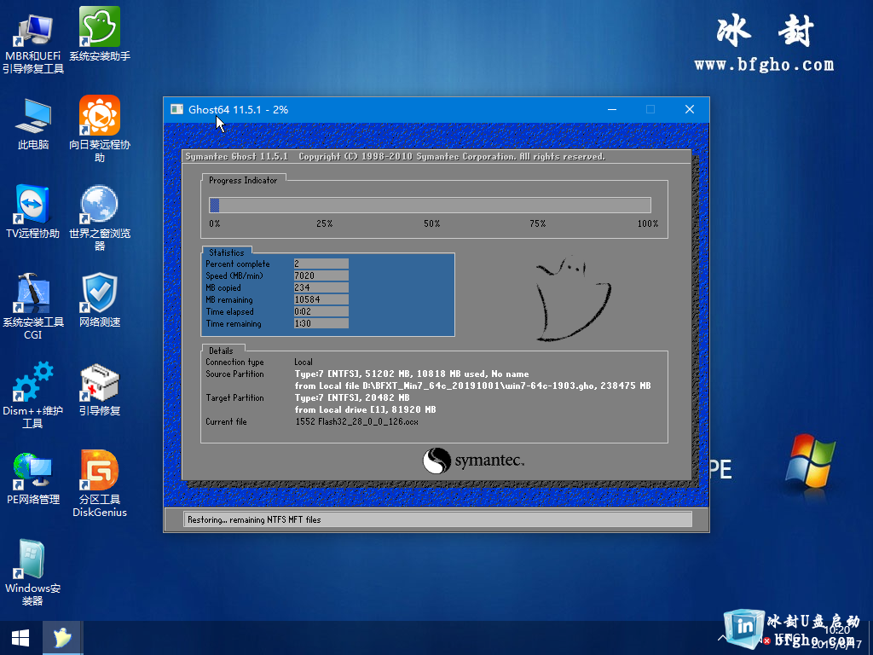Select the TV远程协助 TeamViewer icon
Viewport: 873px width, 655px height.
point(33,212)
